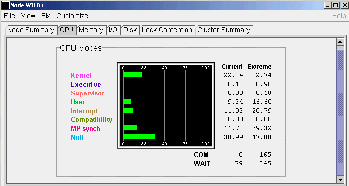Switch to the Memory tab
The height and width of the screenshot is (186, 349).
tap(91, 30)
